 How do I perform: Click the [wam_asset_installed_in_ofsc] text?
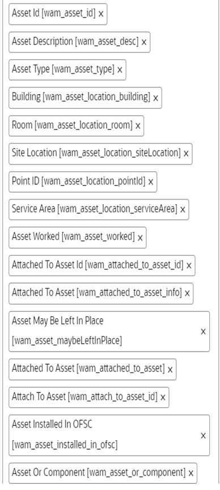(65, 445)
